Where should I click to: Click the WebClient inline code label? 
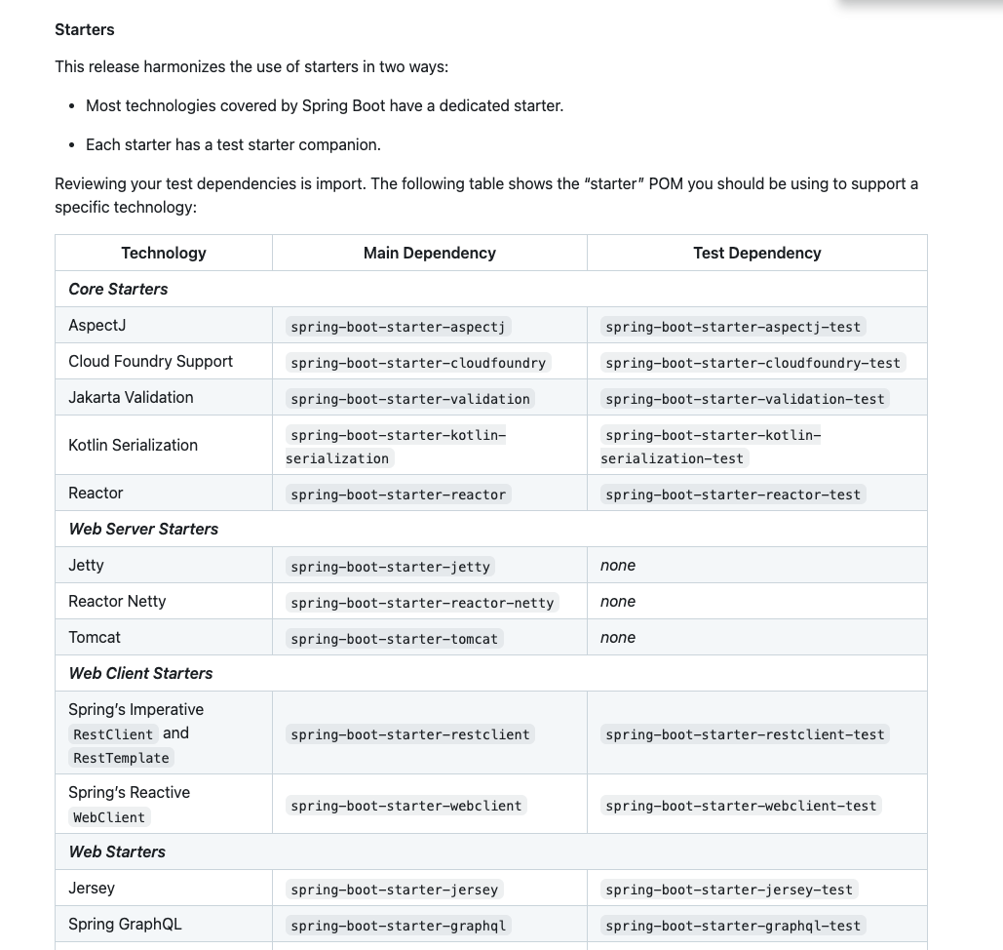click(109, 817)
